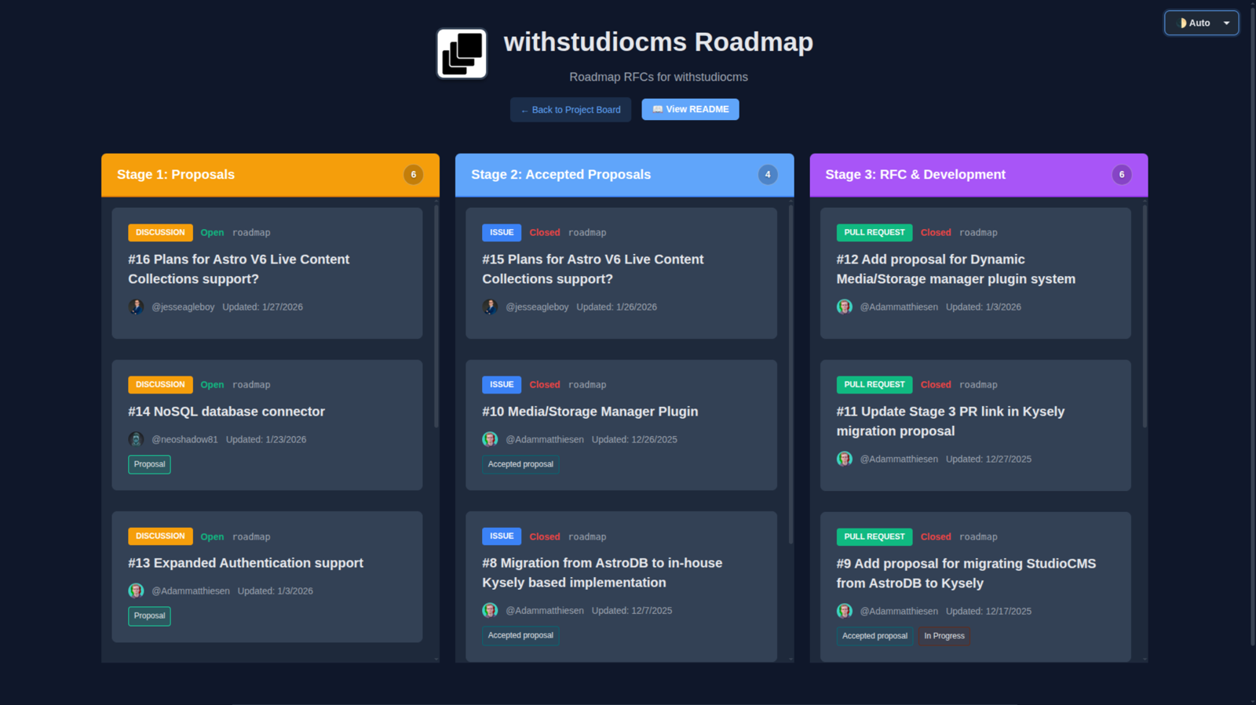Click neoshadow81's avatar on card #14
The image size is (1256, 705).
coord(136,439)
